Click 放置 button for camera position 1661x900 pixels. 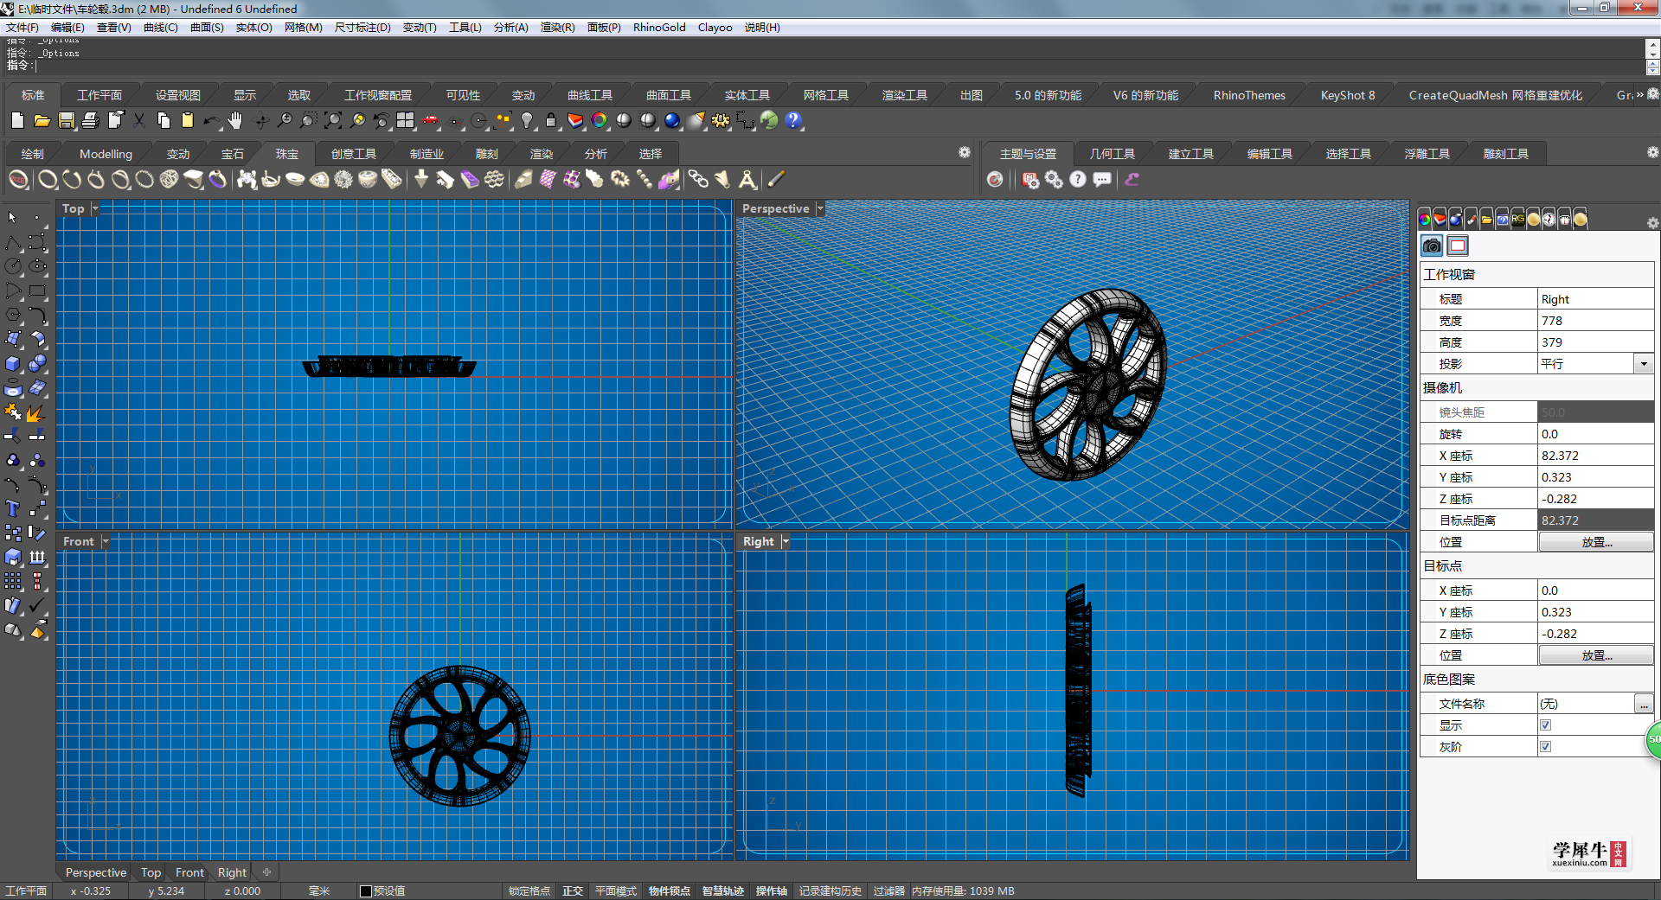point(1596,542)
